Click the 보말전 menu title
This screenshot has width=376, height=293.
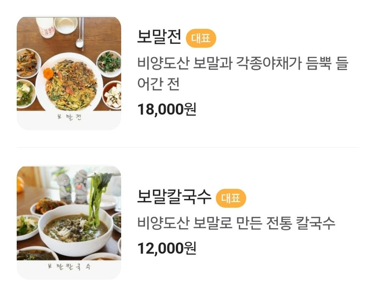(159, 38)
